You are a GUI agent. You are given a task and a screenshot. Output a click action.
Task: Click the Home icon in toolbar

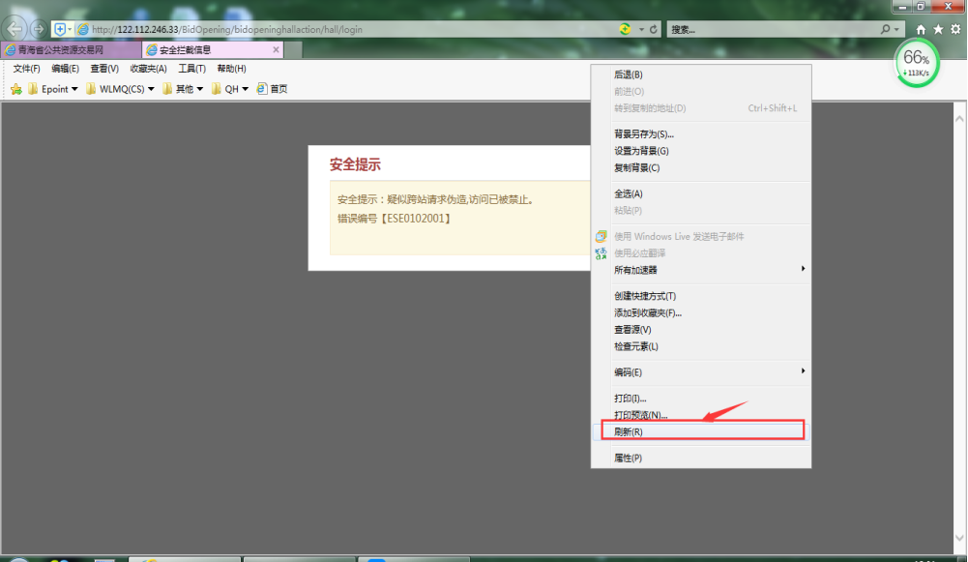coord(921,30)
